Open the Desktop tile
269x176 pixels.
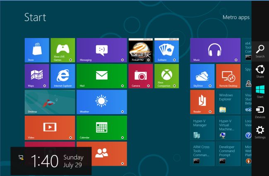(50, 102)
